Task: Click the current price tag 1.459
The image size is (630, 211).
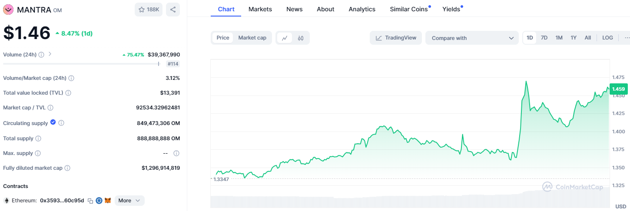Action: pos(618,89)
